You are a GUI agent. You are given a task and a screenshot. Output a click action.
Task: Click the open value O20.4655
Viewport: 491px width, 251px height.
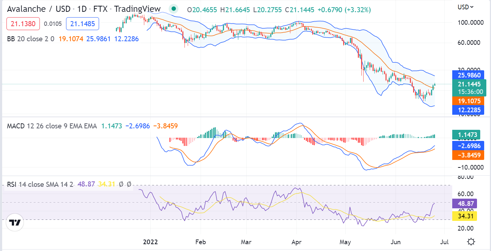pos(202,10)
